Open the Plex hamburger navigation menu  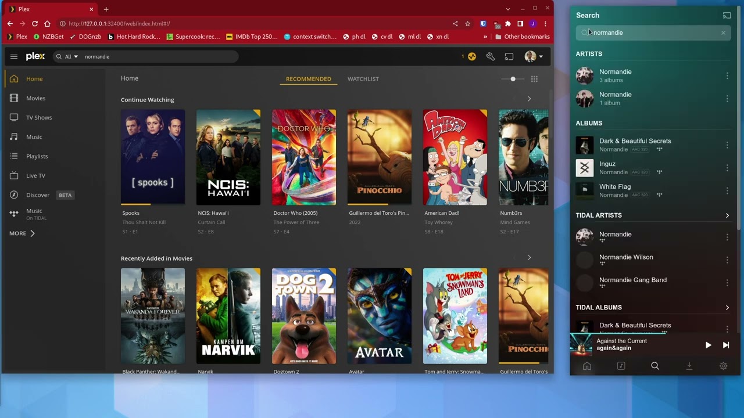[x=14, y=56]
